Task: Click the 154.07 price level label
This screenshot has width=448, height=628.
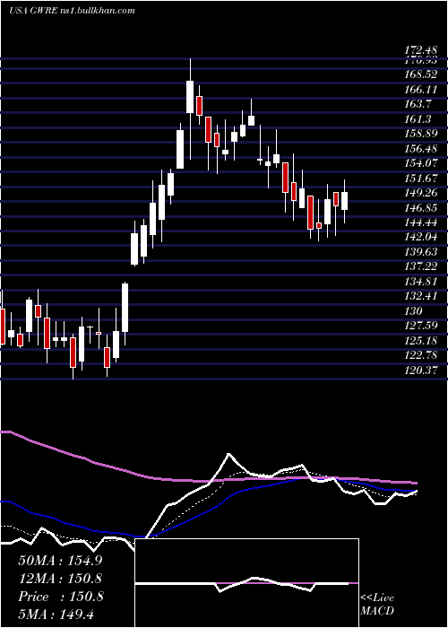Action: coord(421,163)
